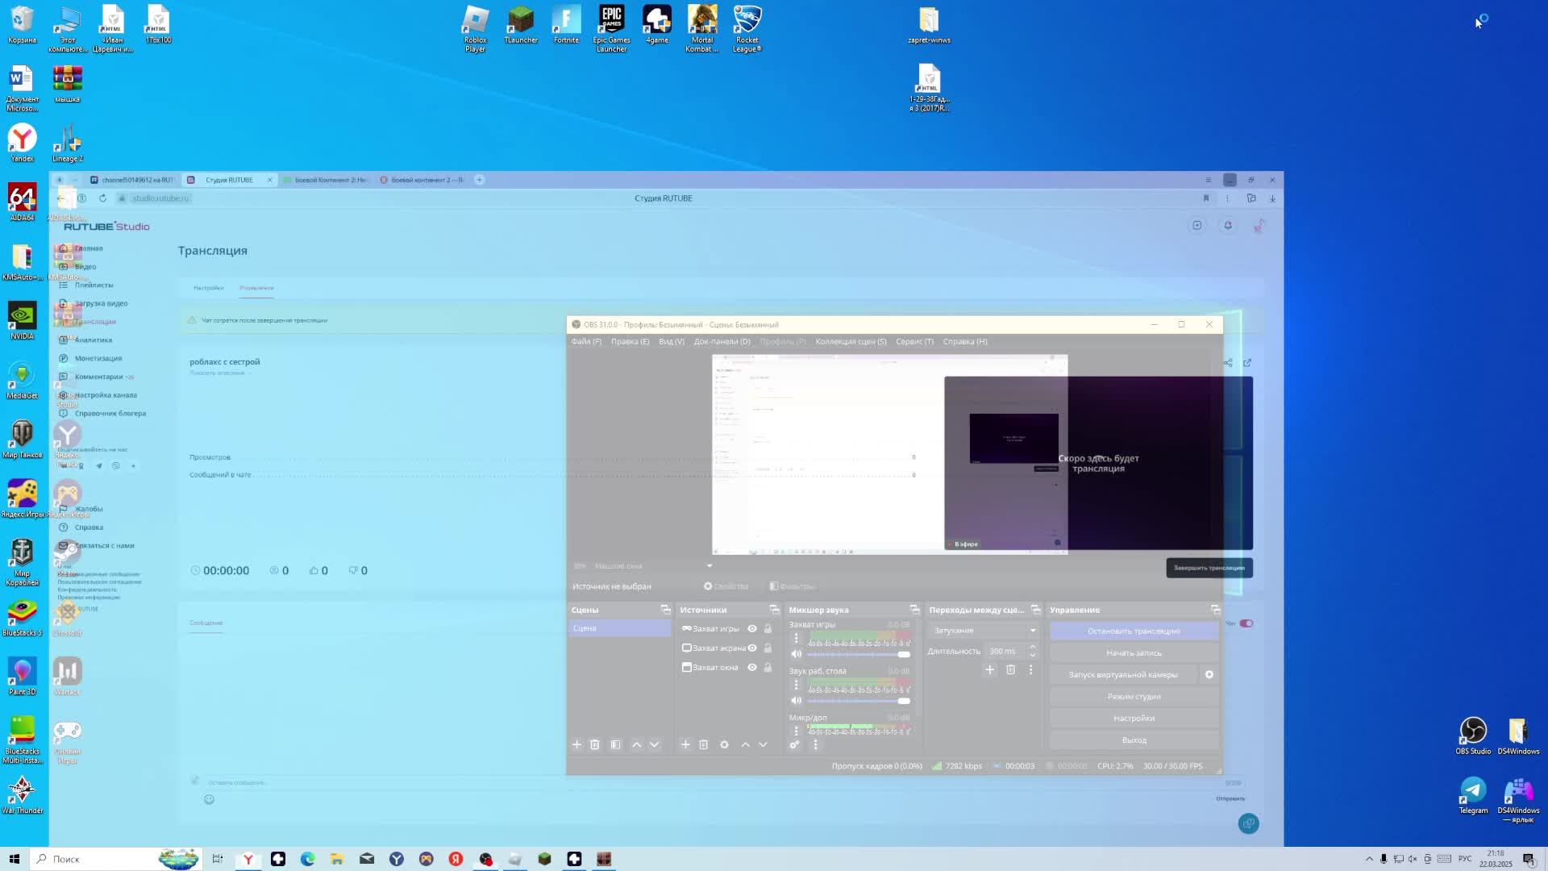
Task: Open scene filters icon in Сцены toolbar
Action: 615,744
